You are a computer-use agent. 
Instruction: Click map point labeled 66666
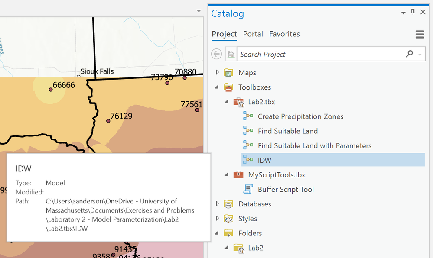click(51, 90)
